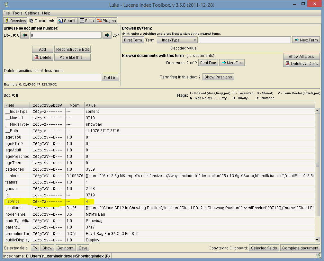Open the Tools menu
This screenshot has width=324, height=261.
pos(17,13)
